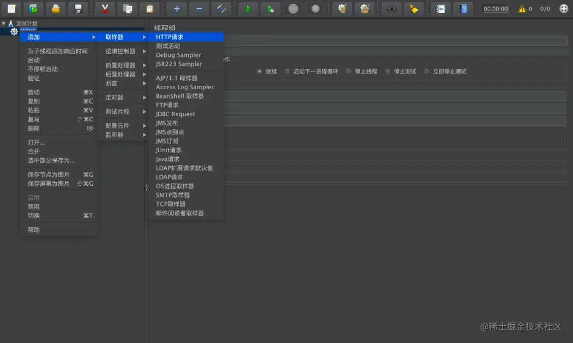Screen dimensions: 573x343
Task: Click Start no pauses icon
Action: point(271,9)
